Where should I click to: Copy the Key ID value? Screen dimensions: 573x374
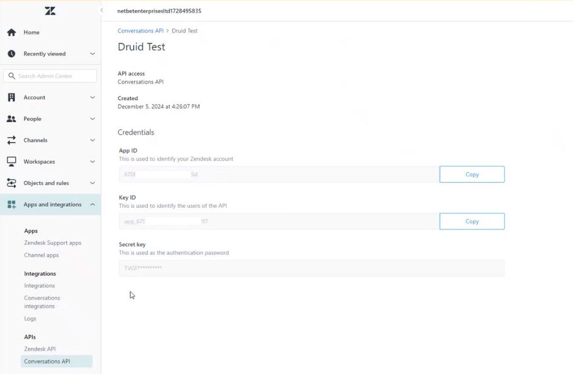coord(472,222)
